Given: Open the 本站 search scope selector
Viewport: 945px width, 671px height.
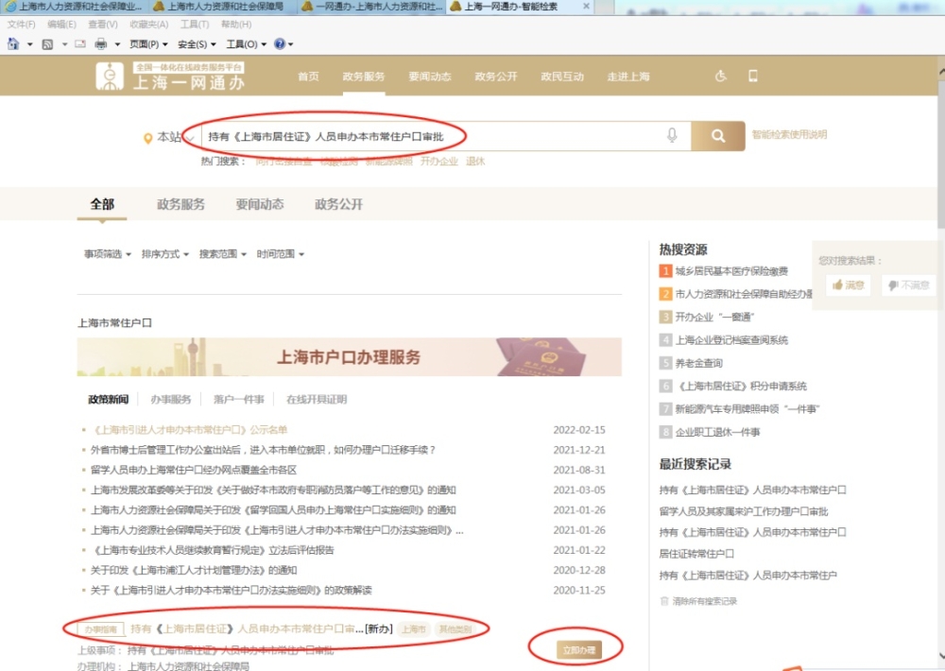Looking at the screenshot, I should [x=175, y=137].
